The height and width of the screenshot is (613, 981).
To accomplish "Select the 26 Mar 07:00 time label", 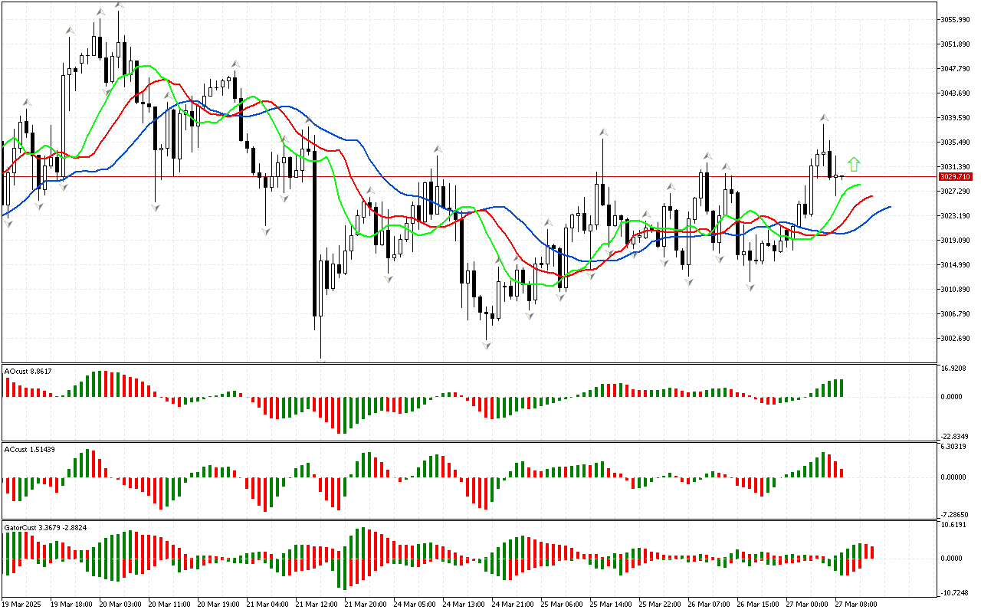I will point(710,605).
